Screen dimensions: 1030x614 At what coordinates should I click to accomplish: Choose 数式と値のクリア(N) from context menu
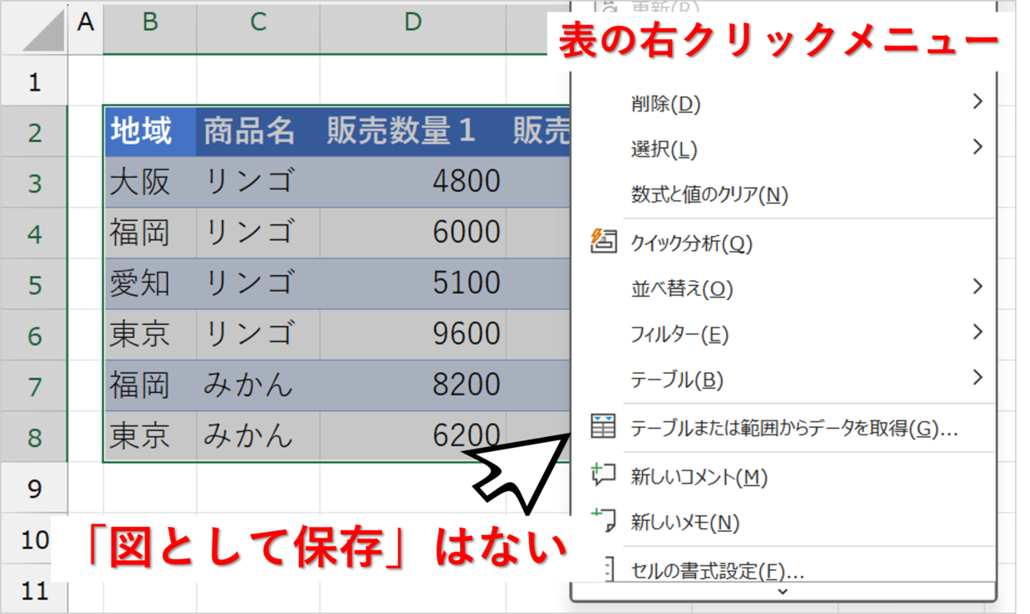[709, 195]
